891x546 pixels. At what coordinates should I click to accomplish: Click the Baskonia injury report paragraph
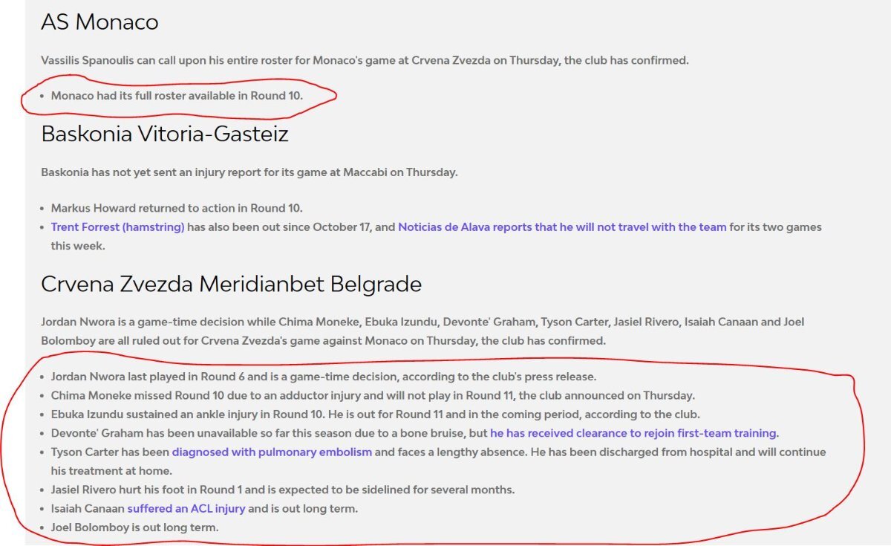[249, 172]
